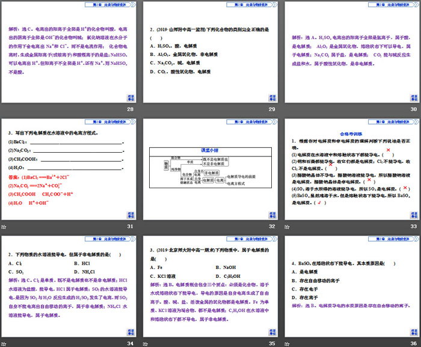This screenshot has width=421, height=347.
Task: Click navigation icon in slide 31 corner
Action: click(x=131, y=215)
